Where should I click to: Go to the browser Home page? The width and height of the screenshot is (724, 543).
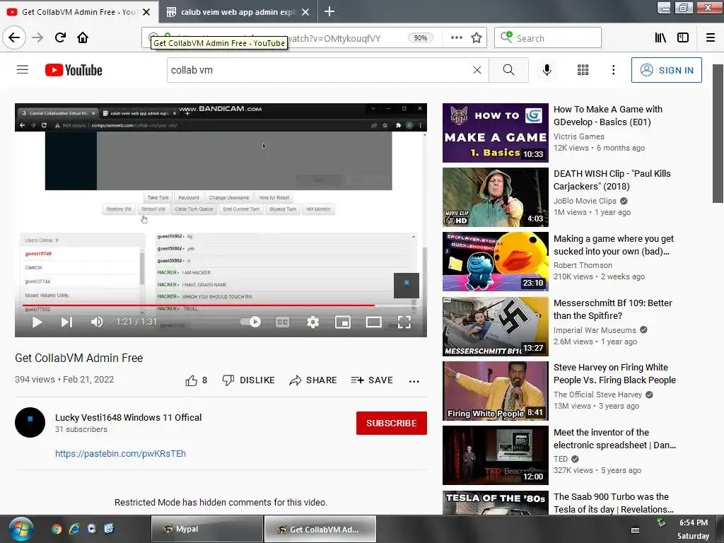(83, 37)
